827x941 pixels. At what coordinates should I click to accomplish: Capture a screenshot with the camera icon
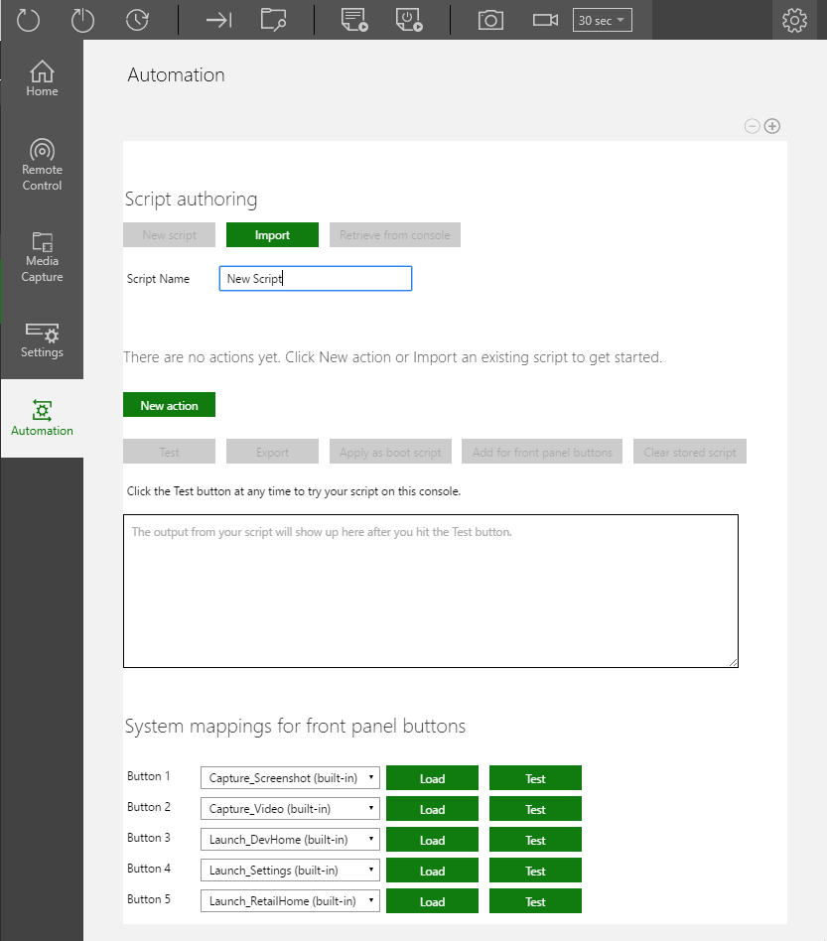pos(490,21)
